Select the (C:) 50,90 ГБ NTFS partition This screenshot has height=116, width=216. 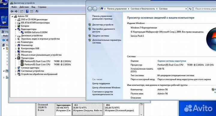[88, 109]
